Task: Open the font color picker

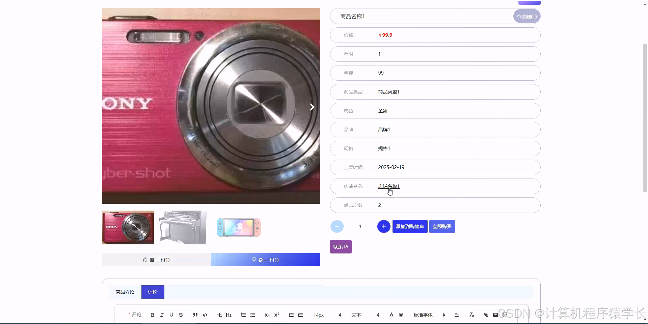Action: click(x=391, y=315)
